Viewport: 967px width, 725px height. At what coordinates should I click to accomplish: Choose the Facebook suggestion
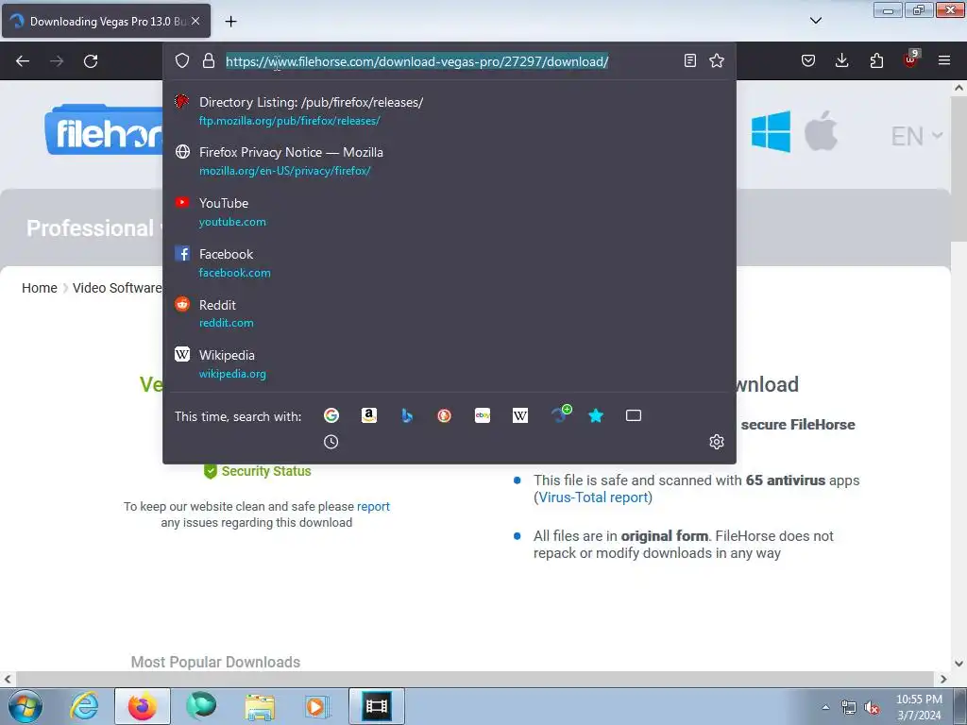[449, 262]
